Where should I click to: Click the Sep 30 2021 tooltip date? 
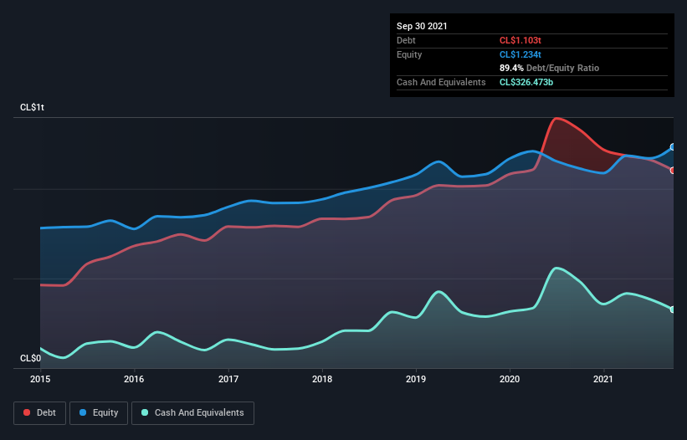pos(422,26)
